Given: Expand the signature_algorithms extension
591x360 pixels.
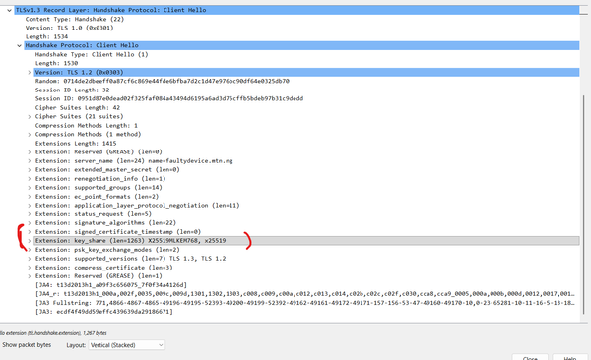Looking at the screenshot, I should pyautogui.click(x=29, y=223).
